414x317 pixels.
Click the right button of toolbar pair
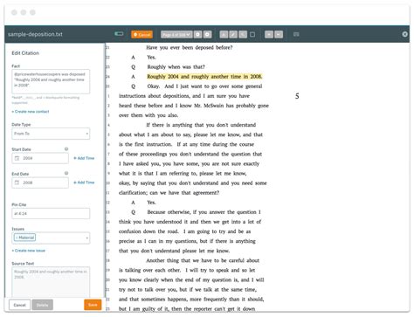click(279, 34)
